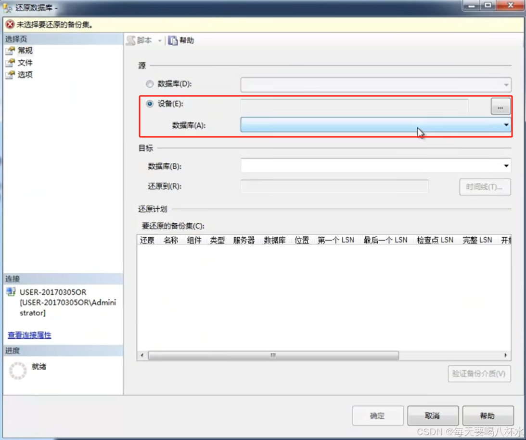Click the horizontal scrollbar thumb in the backup sets grid
This screenshot has width=526, height=440.
click(x=273, y=355)
